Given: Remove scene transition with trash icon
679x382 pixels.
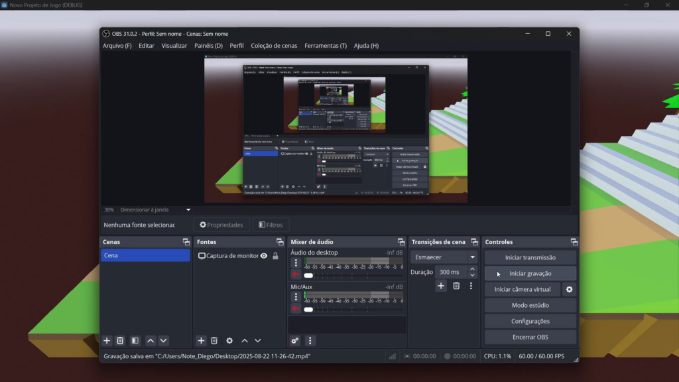Looking at the screenshot, I should [x=456, y=286].
